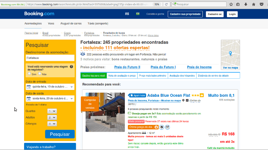
Task: Sort by Distância do centro da cidade
Action: pos(213,76)
